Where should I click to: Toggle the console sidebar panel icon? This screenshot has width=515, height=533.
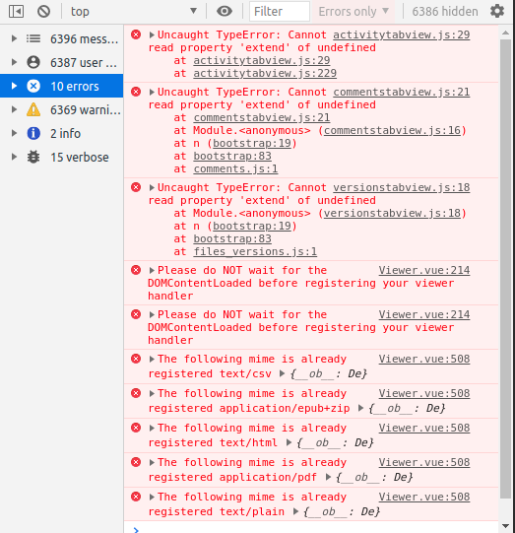[16, 12]
